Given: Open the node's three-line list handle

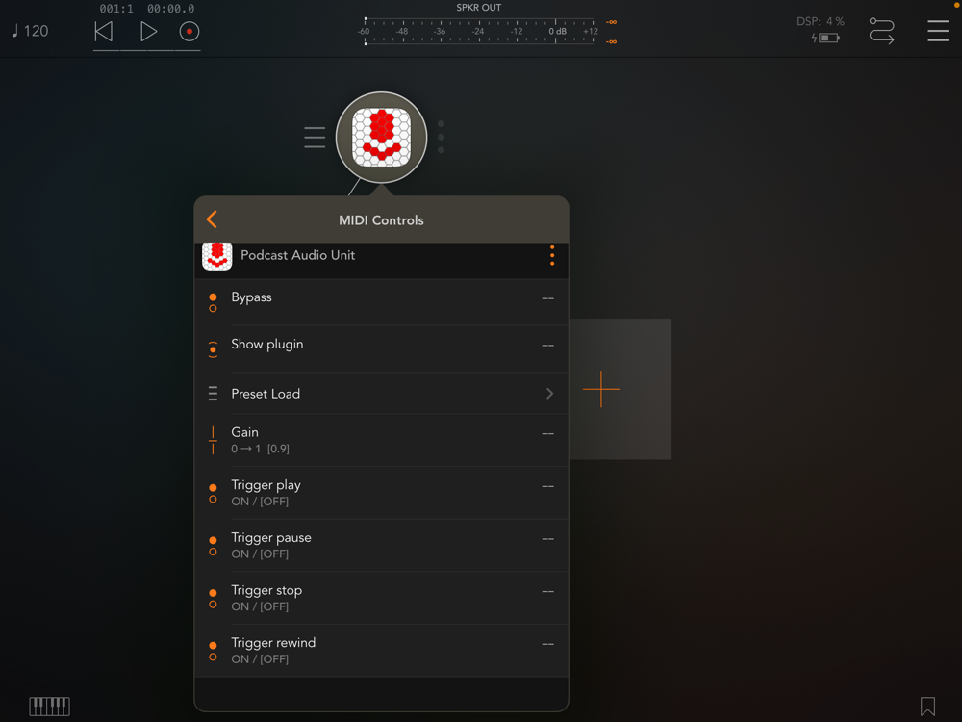Looking at the screenshot, I should (x=315, y=137).
